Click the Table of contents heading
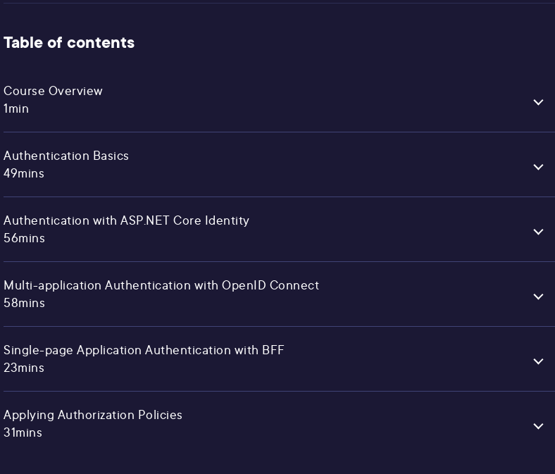Screen dimensions: 555x474 tap(69, 43)
